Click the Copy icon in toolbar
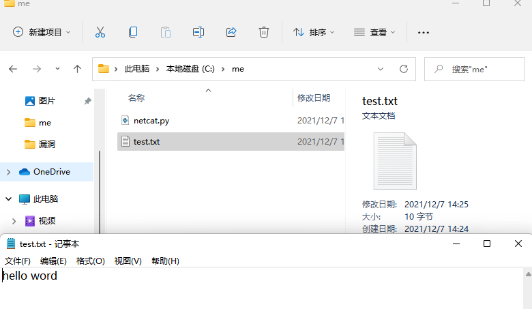 [x=133, y=32]
